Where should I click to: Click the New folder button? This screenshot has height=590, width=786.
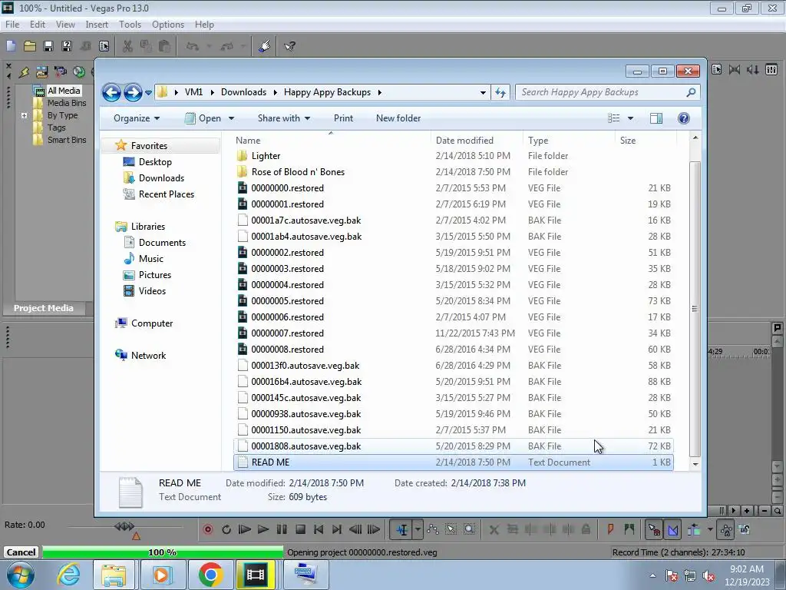pyautogui.click(x=398, y=118)
